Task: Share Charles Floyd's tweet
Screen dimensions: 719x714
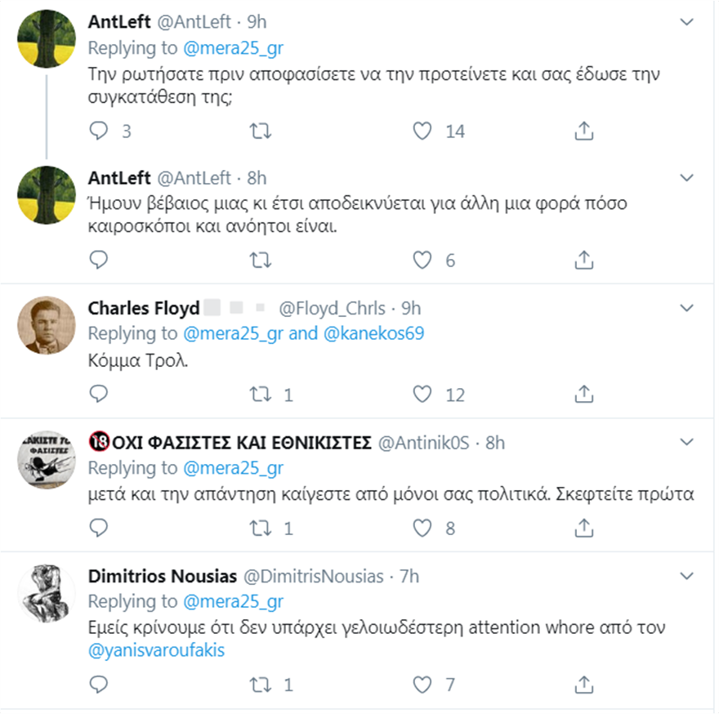Action: [583, 395]
